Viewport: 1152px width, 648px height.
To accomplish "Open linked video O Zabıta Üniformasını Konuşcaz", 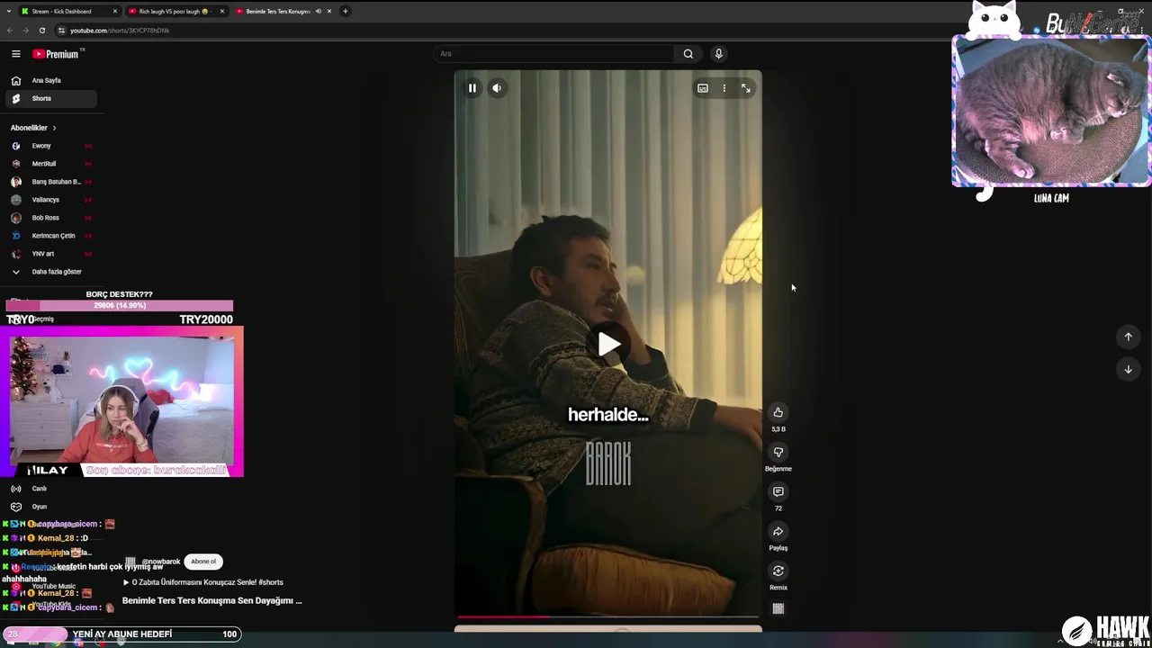I will [202, 582].
